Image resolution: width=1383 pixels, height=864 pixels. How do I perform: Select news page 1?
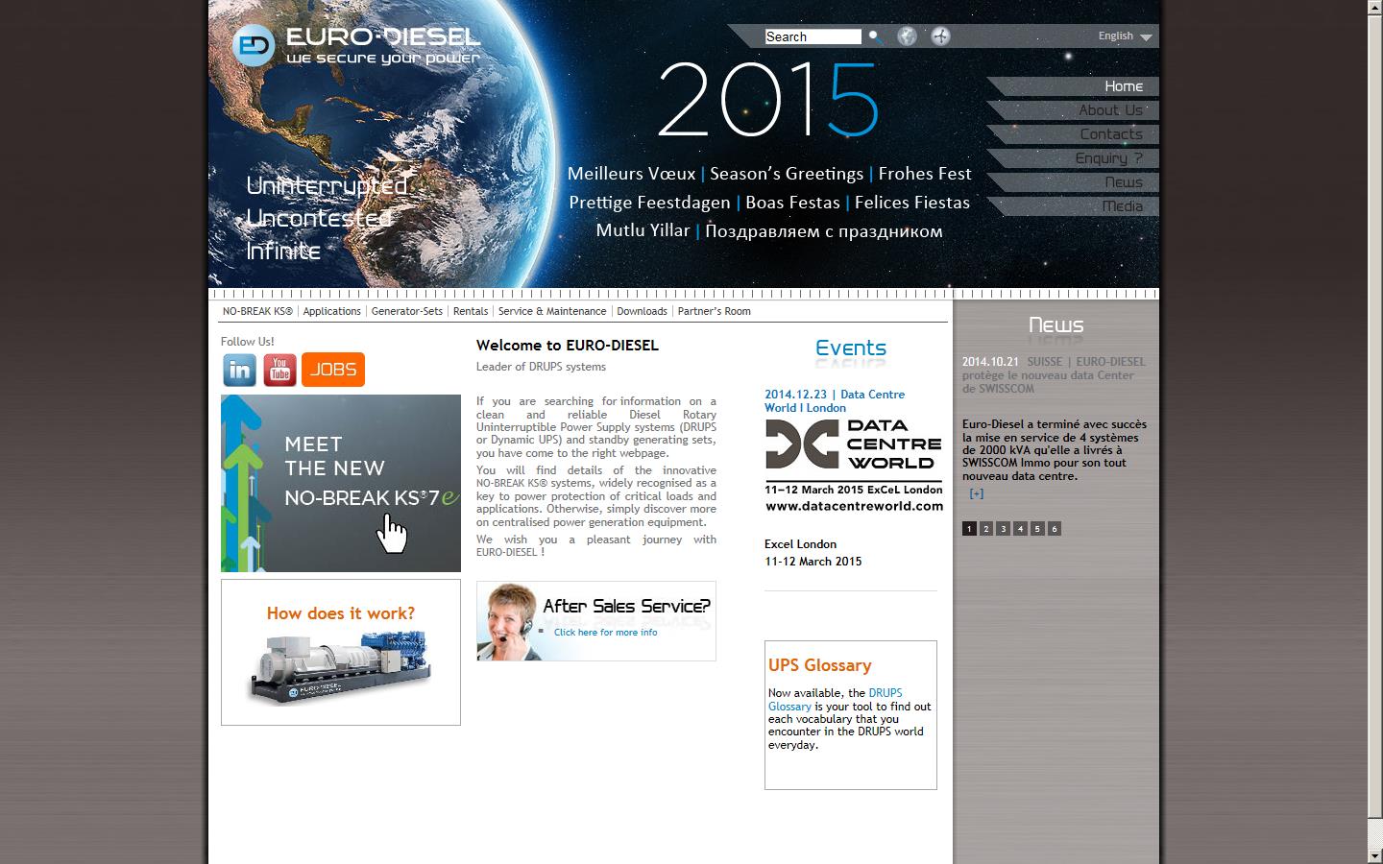point(969,529)
